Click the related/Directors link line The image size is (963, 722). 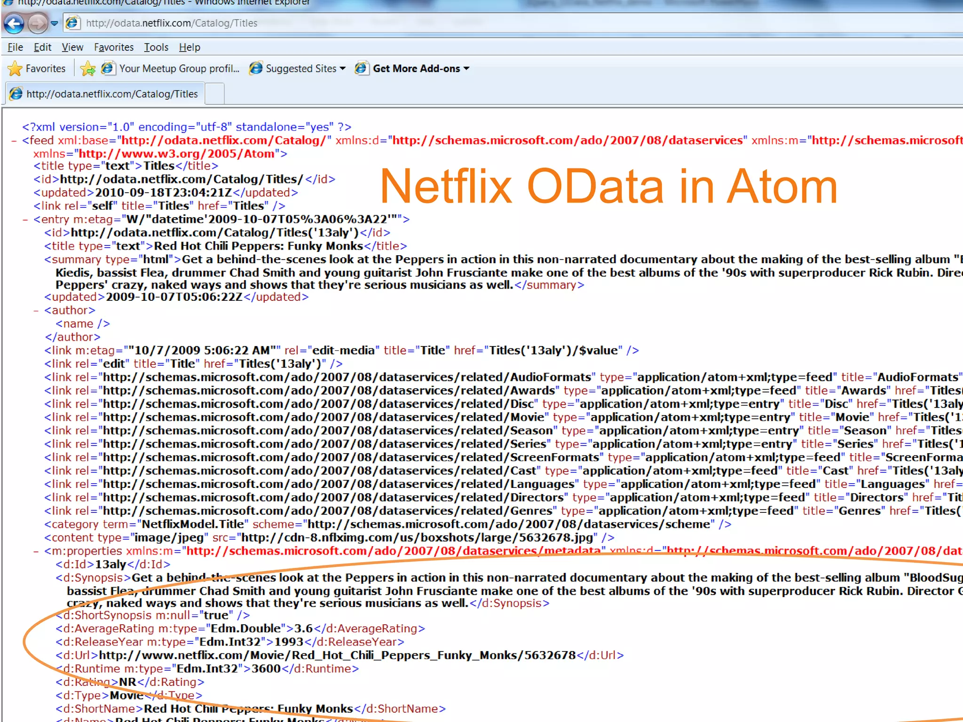point(504,498)
